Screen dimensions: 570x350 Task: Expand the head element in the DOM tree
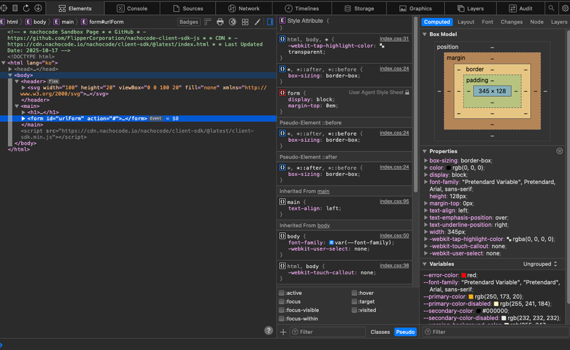(11, 69)
